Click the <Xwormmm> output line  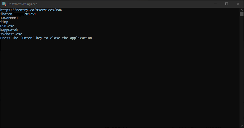pyautogui.click(x=9, y=18)
